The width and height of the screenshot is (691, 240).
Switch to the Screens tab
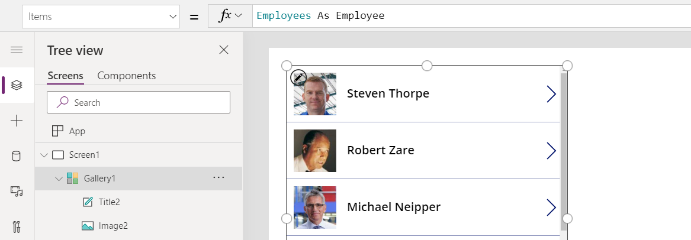[65, 76]
